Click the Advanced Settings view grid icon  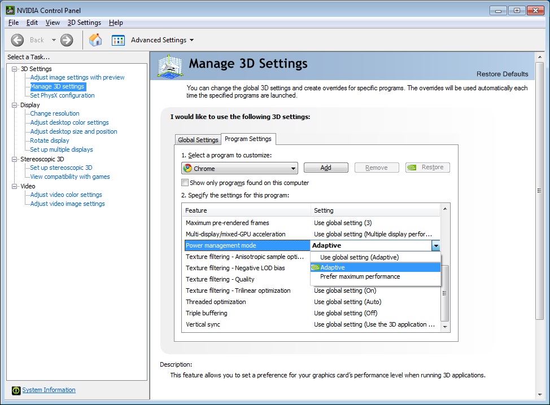pyautogui.click(x=118, y=40)
